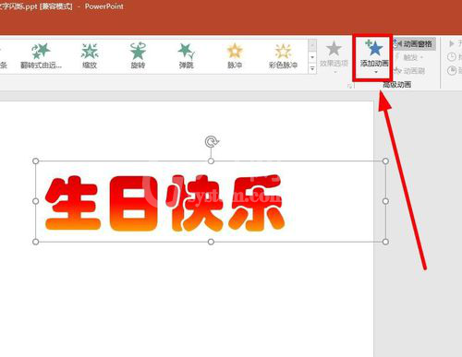The width and height of the screenshot is (462, 357).
Task: Open the 效果选项 effect options menu
Action: pyautogui.click(x=334, y=57)
